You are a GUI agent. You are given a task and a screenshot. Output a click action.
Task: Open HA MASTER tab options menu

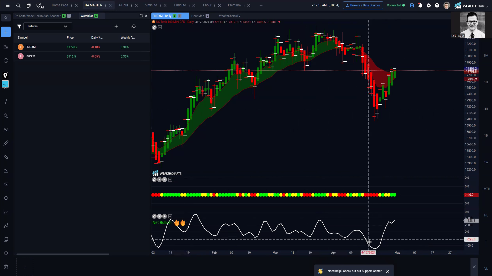click(x=105, y=5)
